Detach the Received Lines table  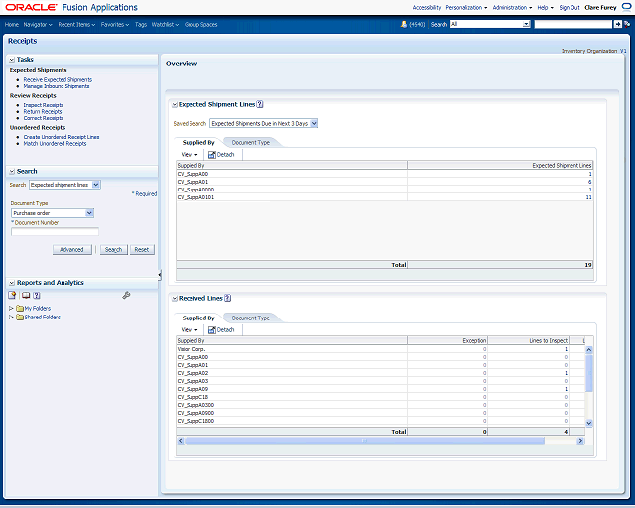click(221, 329)
